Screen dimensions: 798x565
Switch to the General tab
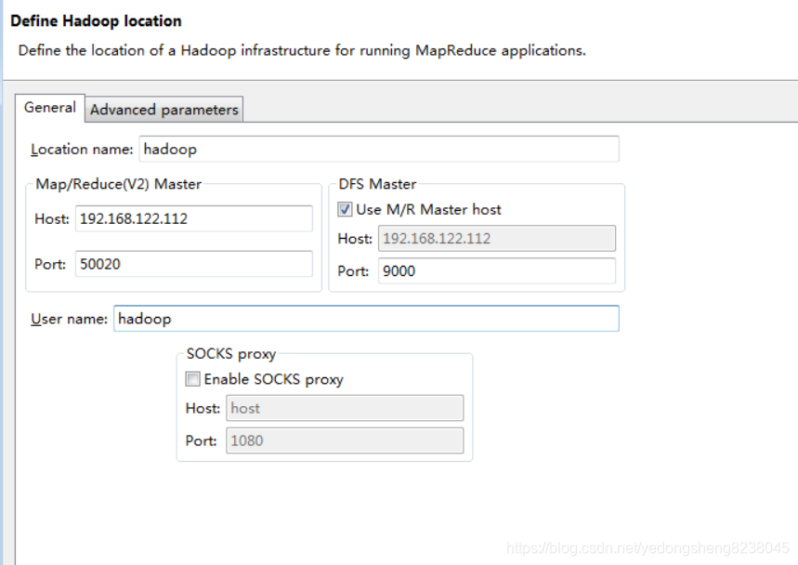pos(50,108)
